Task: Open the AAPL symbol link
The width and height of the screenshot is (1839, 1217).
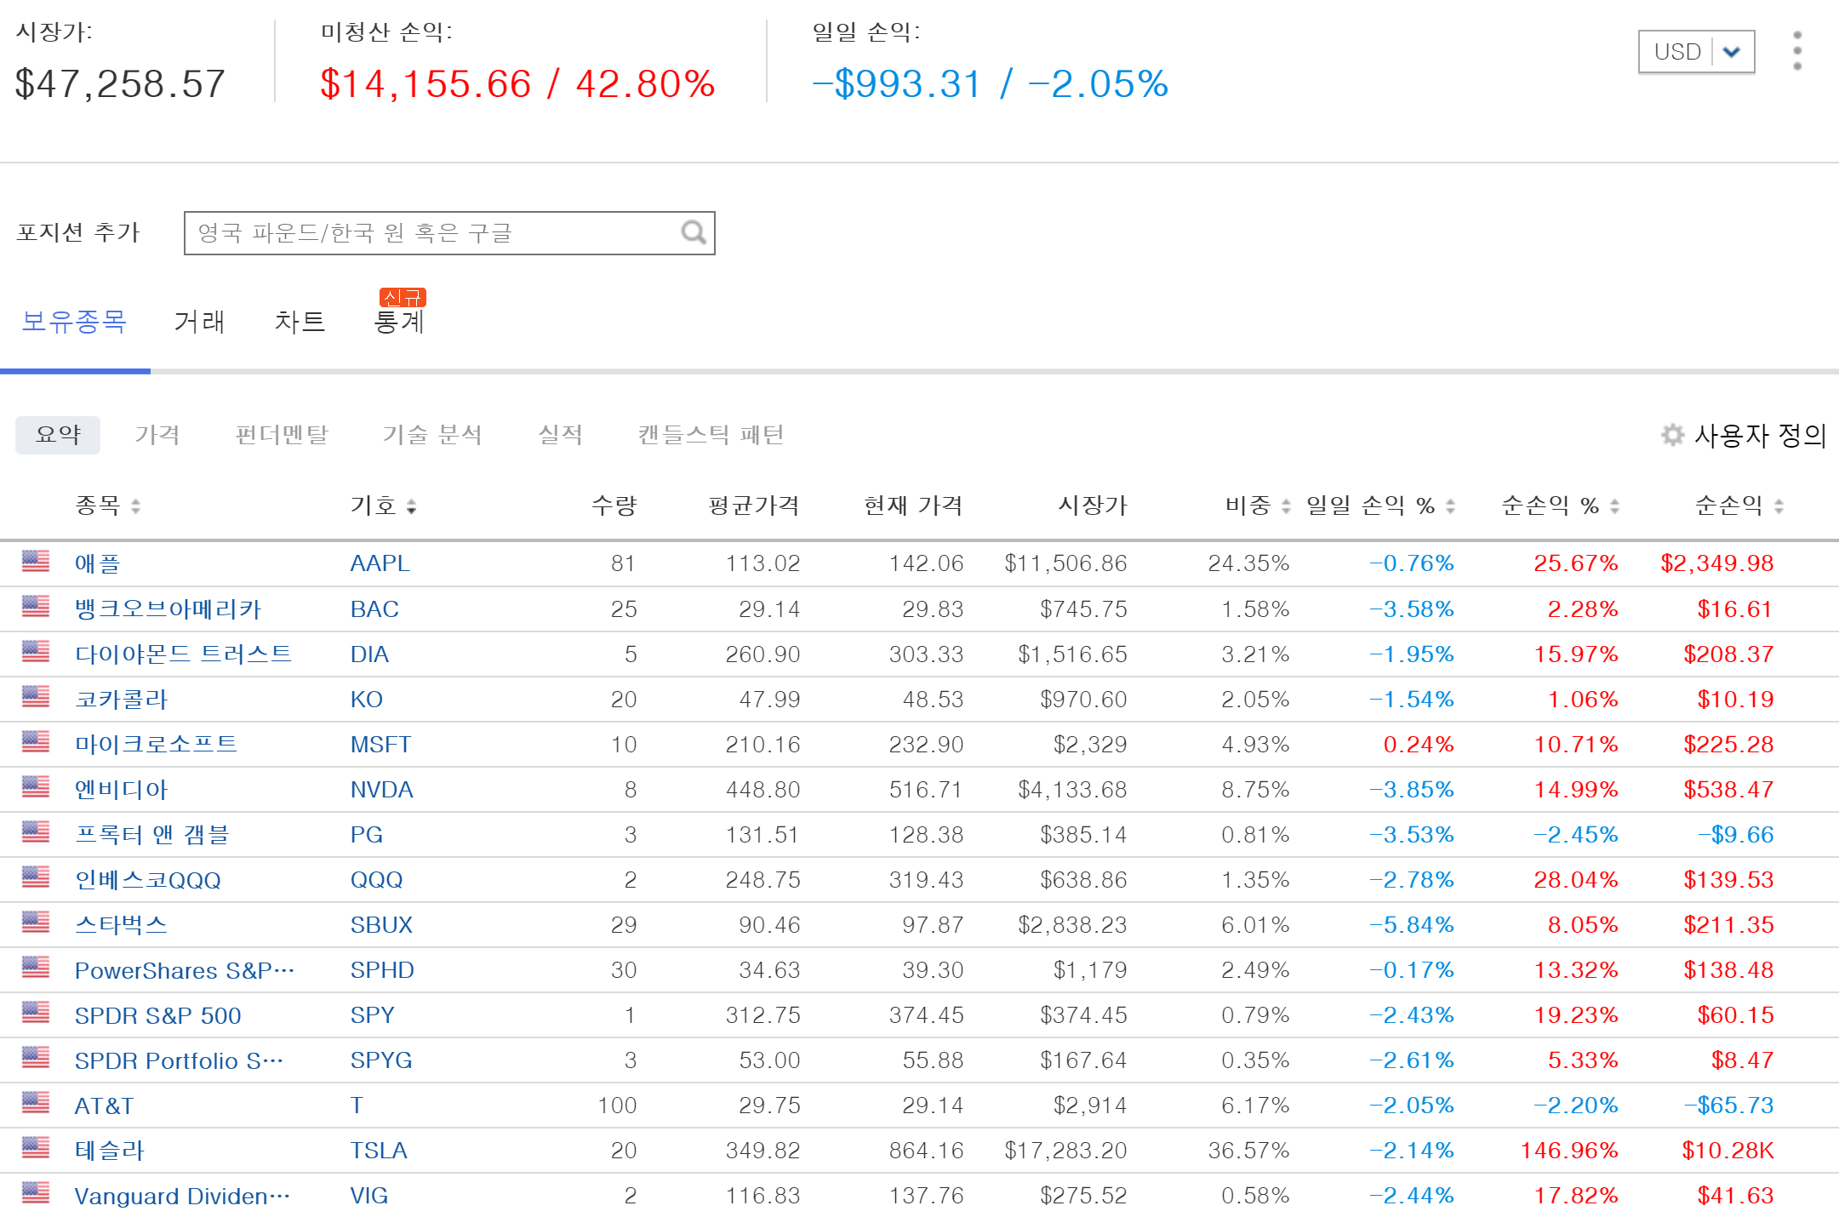Action: tap(380, 563)
